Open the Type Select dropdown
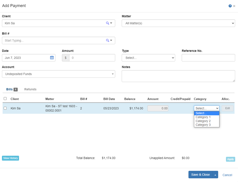 (x=148, y=58)
